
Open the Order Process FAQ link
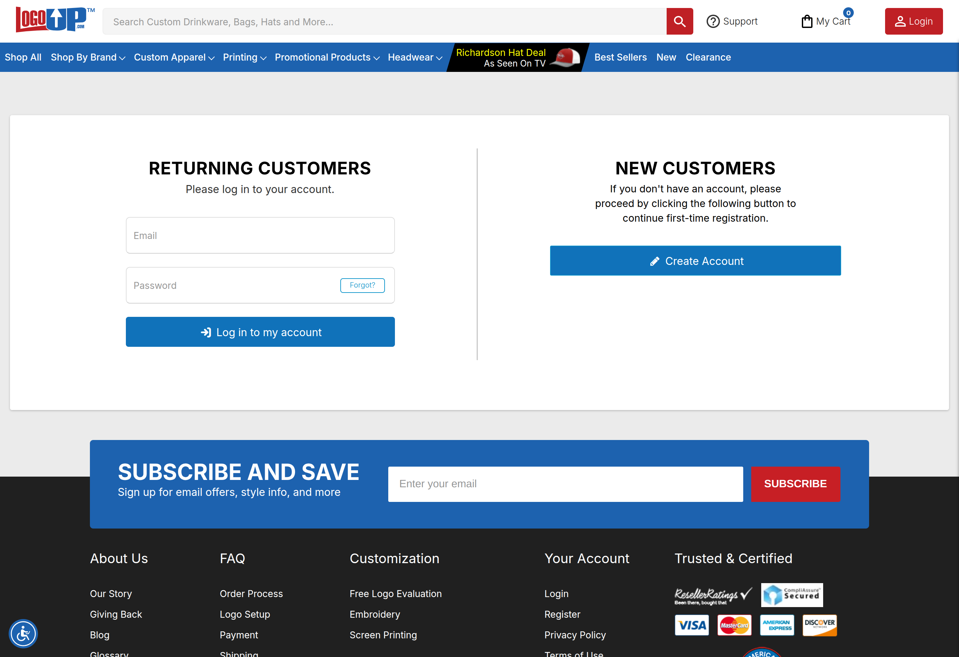(x=251, y=593)
